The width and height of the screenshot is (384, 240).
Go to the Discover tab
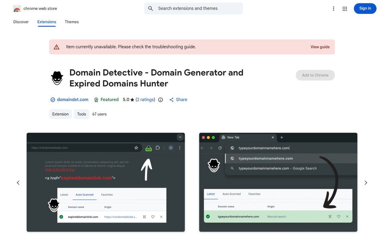click(x=21, y=22)
